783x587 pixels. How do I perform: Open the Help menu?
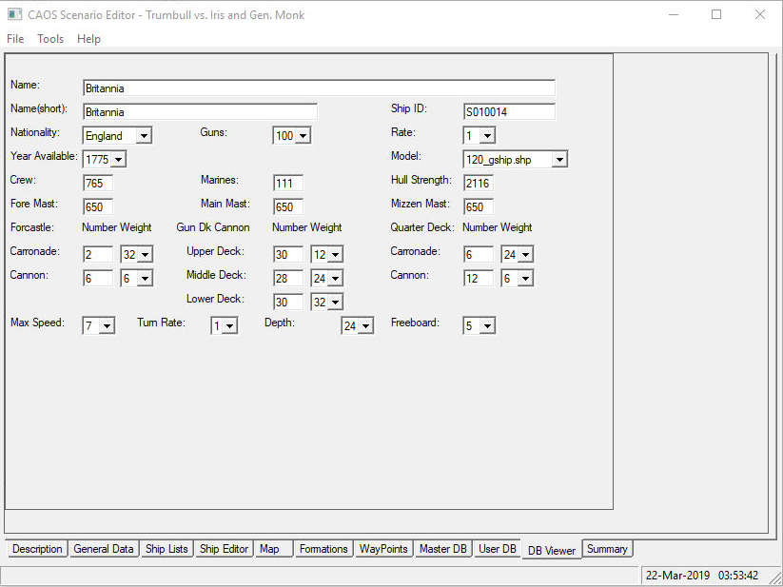pyautogui.click(x=88, y=38)
